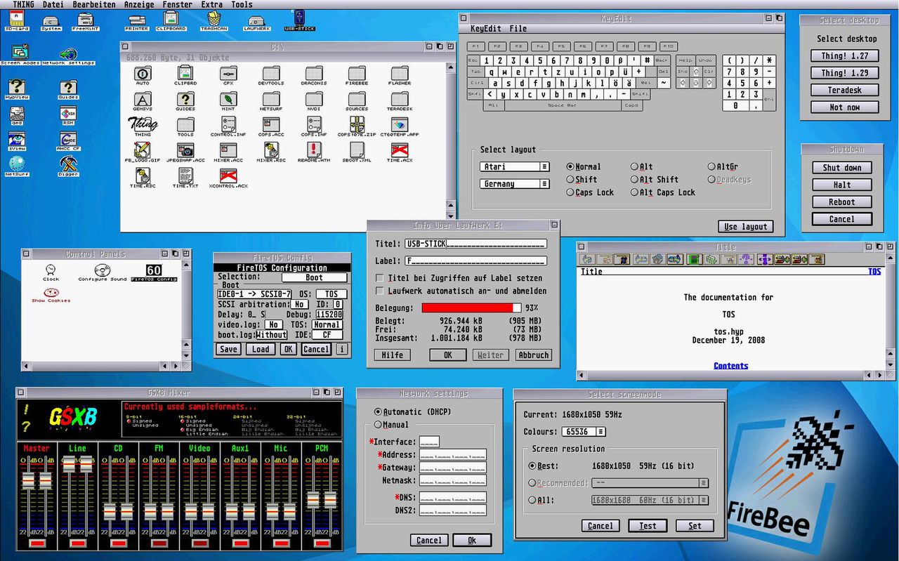Choose Manual network configuration
Screen dimensions: 899x561
[x=379, y=425]
